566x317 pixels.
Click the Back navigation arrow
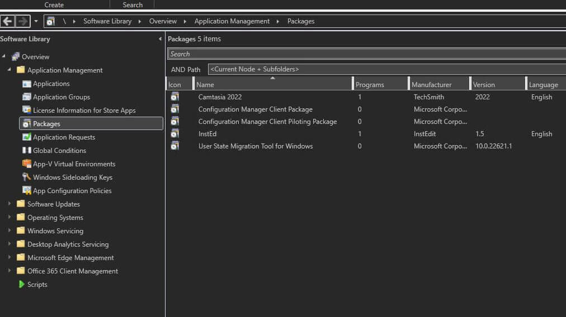[8, 21]
